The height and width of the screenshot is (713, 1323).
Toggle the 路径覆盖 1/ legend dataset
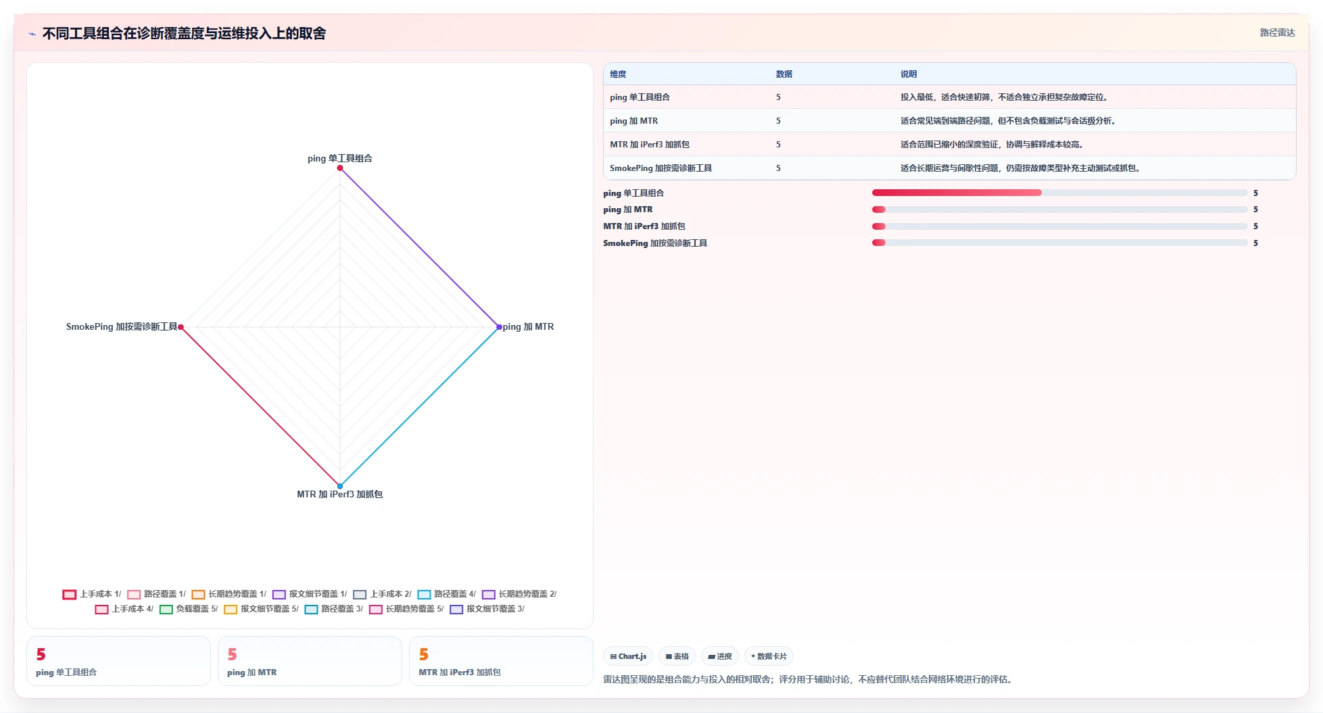(156, 594)
